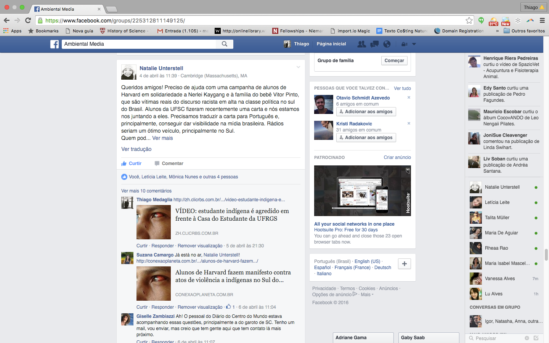Click the new message compose icon in chat
Screen dimensions: 549x343
(x=536, y=338)
